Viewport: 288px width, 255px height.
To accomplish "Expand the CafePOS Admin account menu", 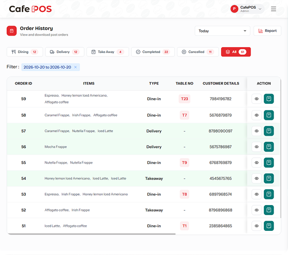I will coord(247,9).
